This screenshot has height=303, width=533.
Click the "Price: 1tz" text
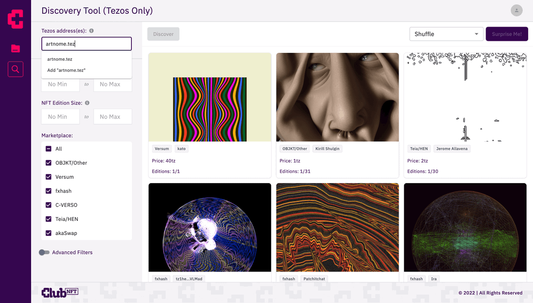coord(290,161)
